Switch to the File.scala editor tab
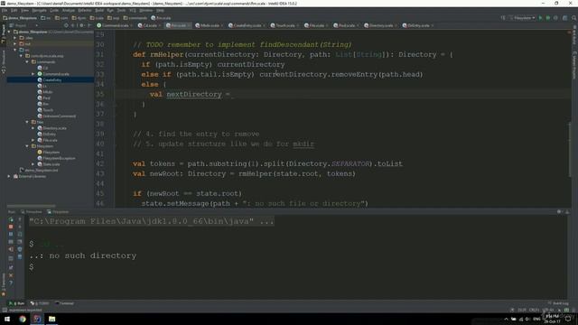 click(x=316, y=25)
